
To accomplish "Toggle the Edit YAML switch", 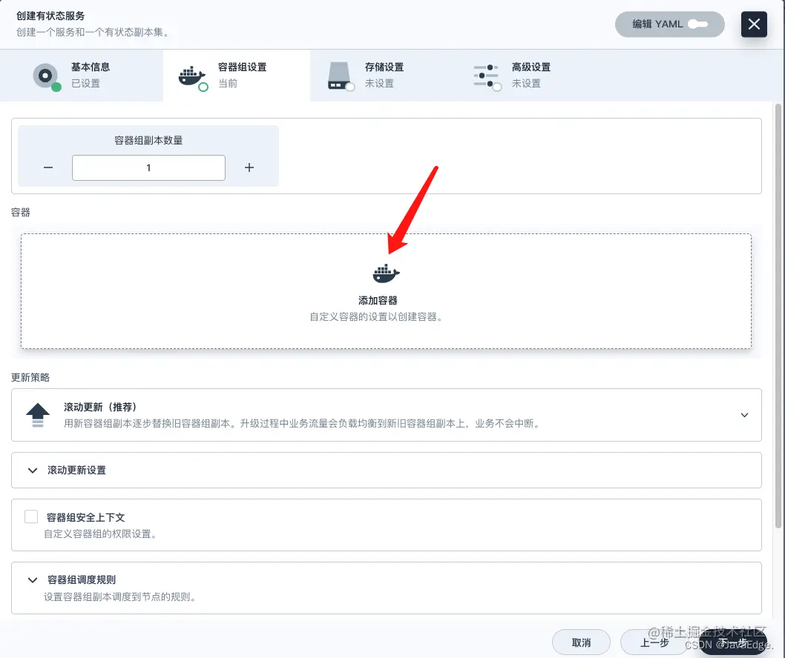I will point(697,24).
